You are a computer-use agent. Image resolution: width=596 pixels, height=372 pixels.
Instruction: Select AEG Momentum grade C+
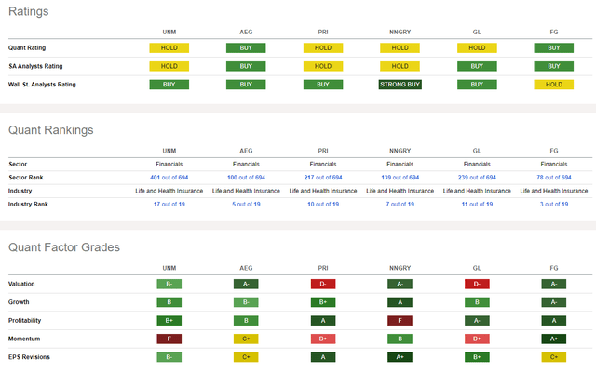(246, 339)
